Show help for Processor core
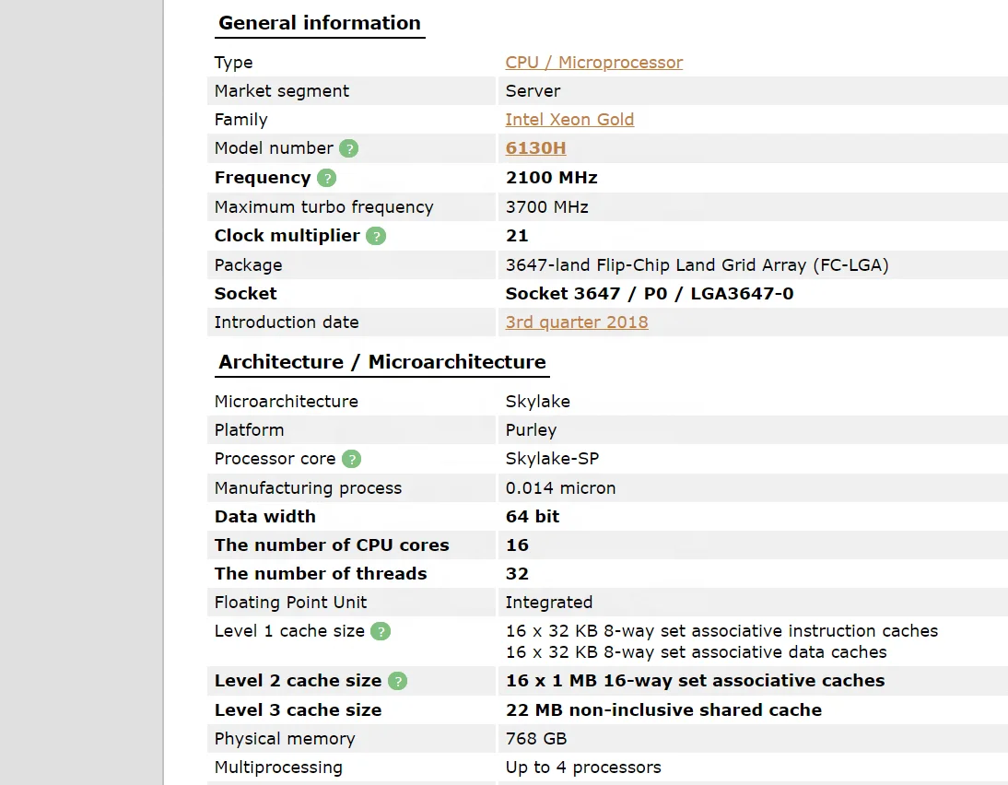This screenshot has width=1008, height=785. (352, 459)
